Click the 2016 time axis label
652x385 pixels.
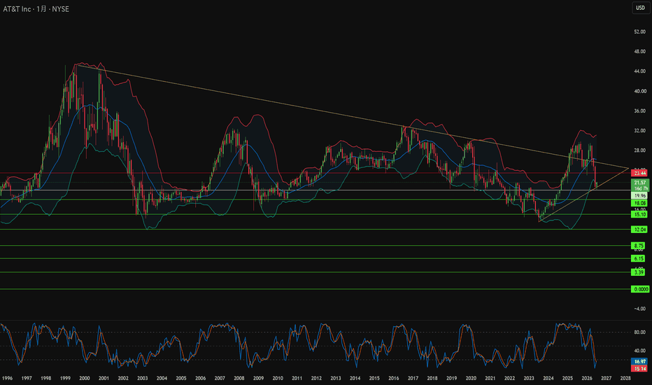coord(393,378)
